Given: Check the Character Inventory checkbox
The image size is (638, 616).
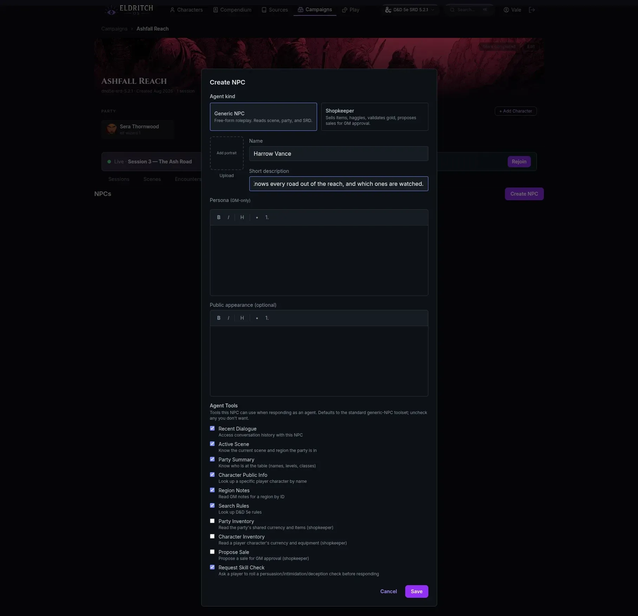Looking at the screenshot, I should point(212,536).
